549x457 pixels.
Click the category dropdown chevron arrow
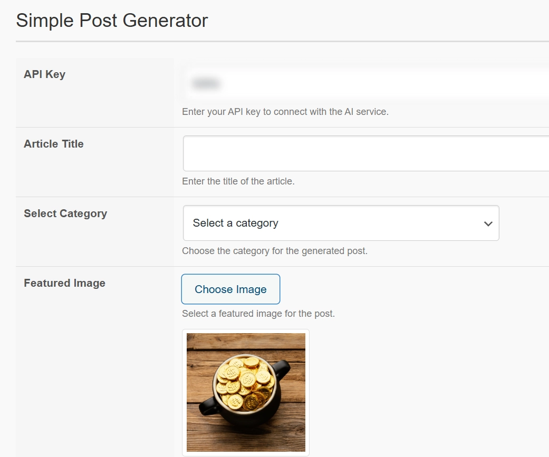[488, 223]
